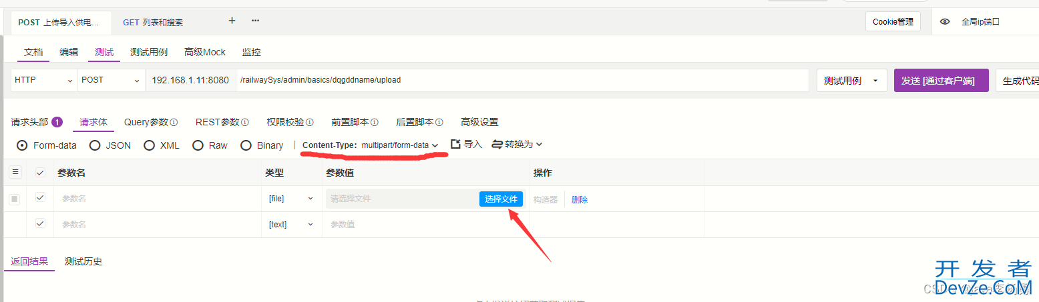Click the plus icon to add new tab
This screenshot has width=1039, height=302.
pyautogui.click(x=232, y=21)
